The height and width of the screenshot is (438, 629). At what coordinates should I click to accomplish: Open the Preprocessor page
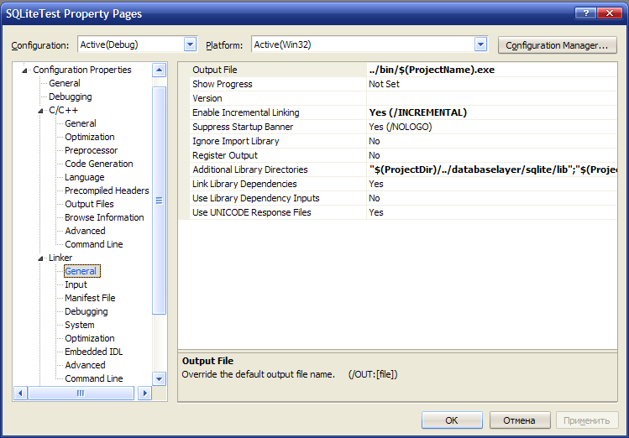coord(91,150)
